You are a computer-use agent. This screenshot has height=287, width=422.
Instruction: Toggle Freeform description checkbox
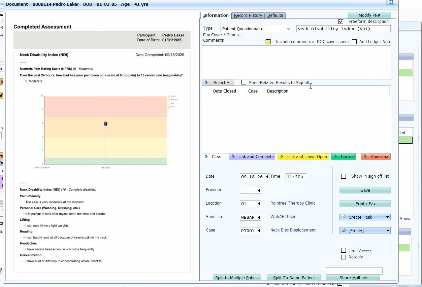click(341, 22)
